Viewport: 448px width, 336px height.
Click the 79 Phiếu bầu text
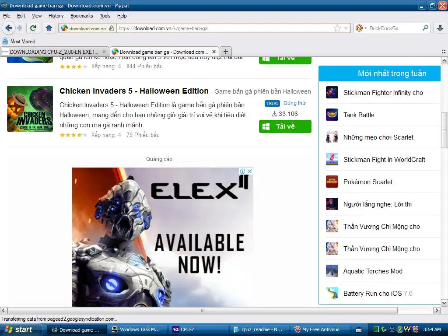tap(143, 135)
